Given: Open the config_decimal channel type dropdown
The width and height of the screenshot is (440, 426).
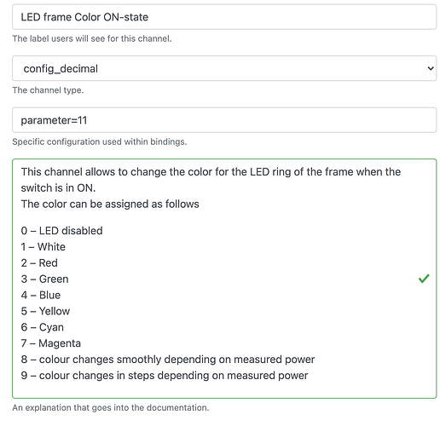Looking at the screenshot, I should click(224, 68).
